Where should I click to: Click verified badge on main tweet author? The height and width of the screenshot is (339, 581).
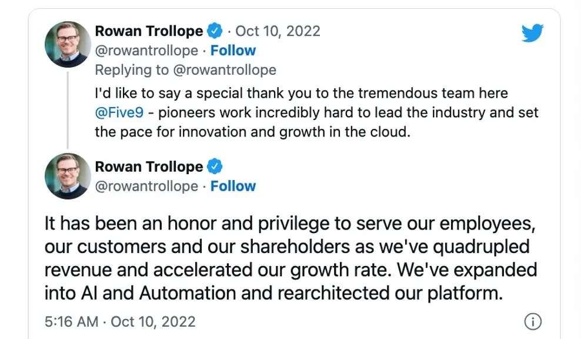click(x=215, y=167)
